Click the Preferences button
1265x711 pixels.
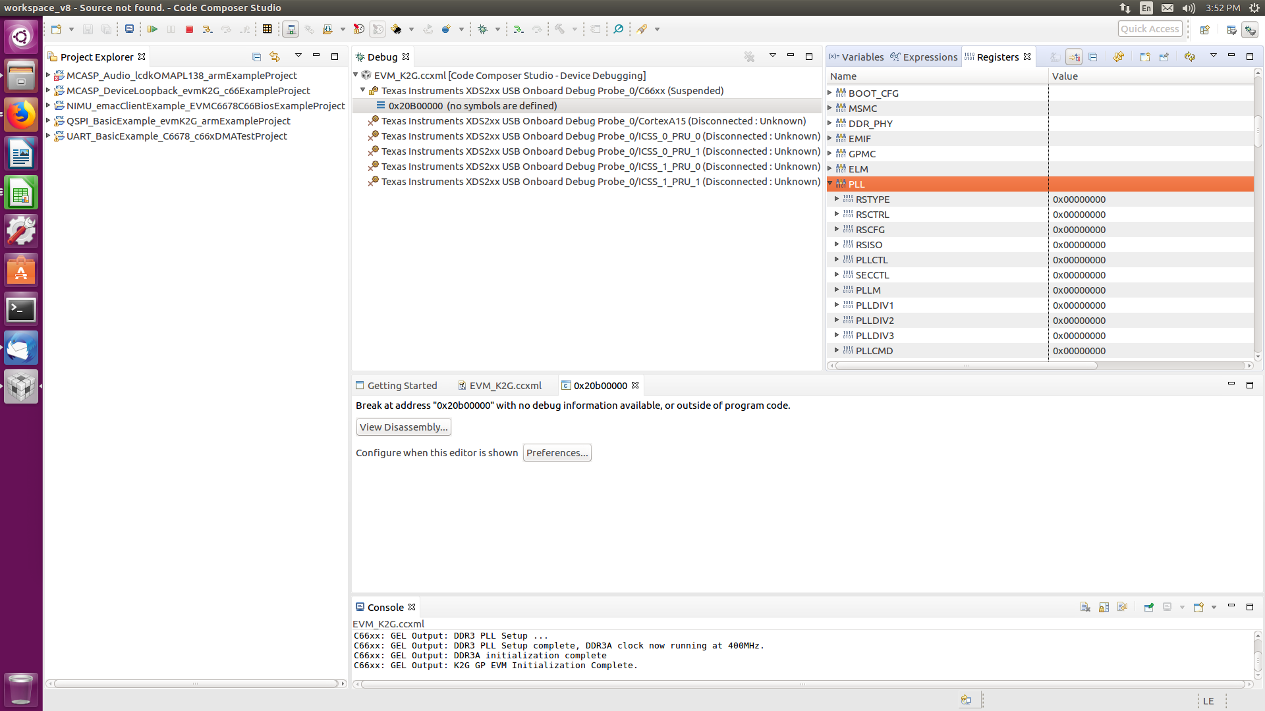click(557, 453)
